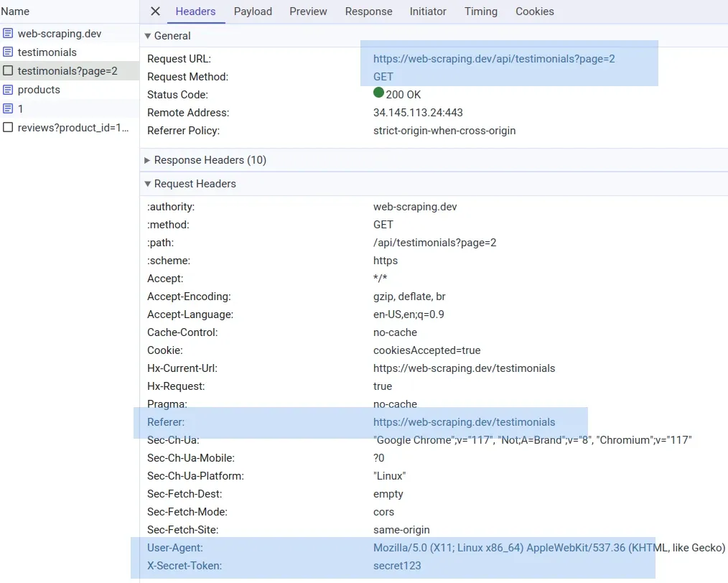This screenshot has height=583, width=728.
Task: Click the Referer link to web-scraping.dev/testimonials
Action: point(465,421)
